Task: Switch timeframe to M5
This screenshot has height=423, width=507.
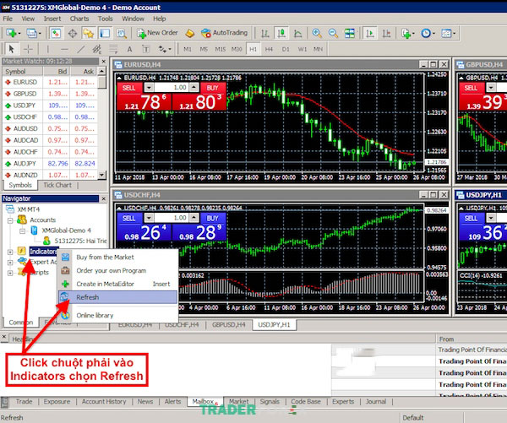Action: 204,49
